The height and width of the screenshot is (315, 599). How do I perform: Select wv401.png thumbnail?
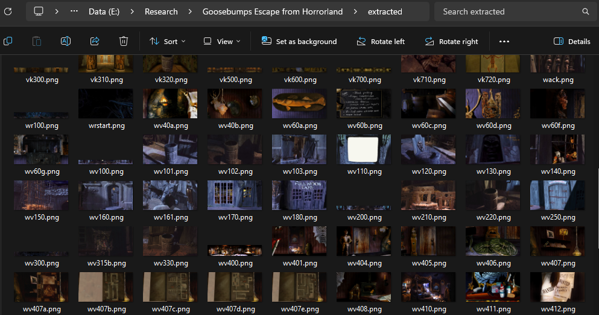coord(299,241)
